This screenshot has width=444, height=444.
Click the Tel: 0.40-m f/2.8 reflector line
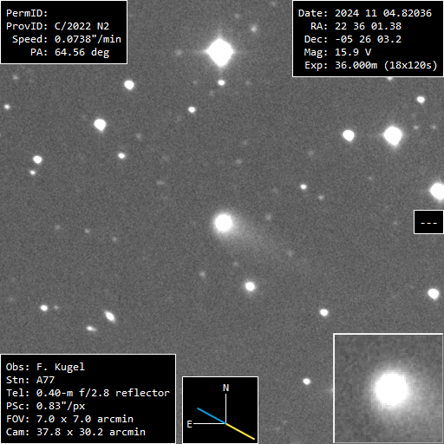tap(88, 393)
